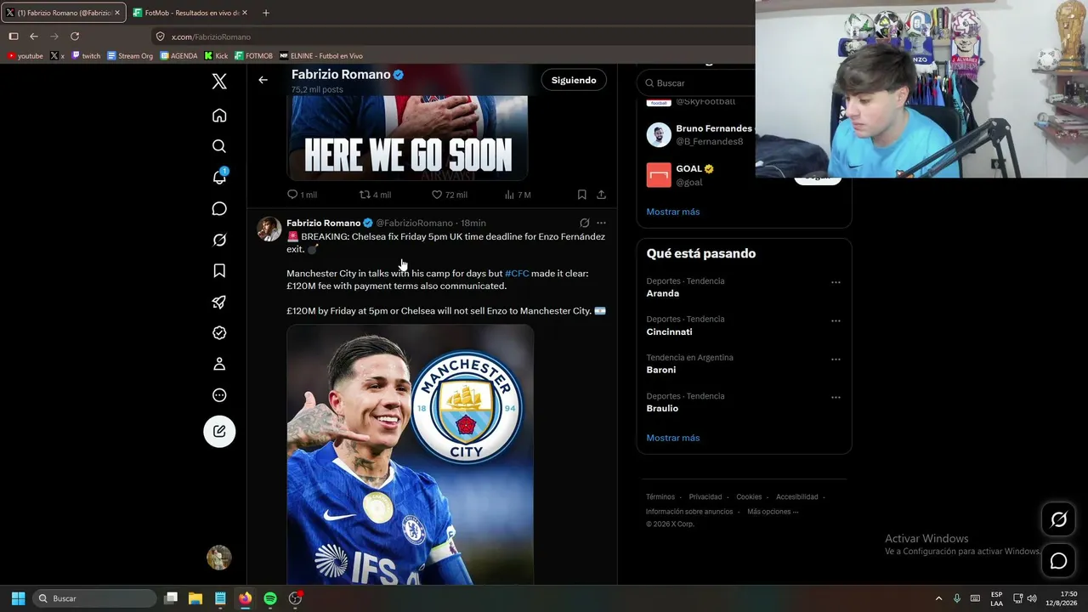Screen dimensions: 1088x612
Task: Bookmark the HERE WE GO SOON post
Action: [x=581, y=195]
